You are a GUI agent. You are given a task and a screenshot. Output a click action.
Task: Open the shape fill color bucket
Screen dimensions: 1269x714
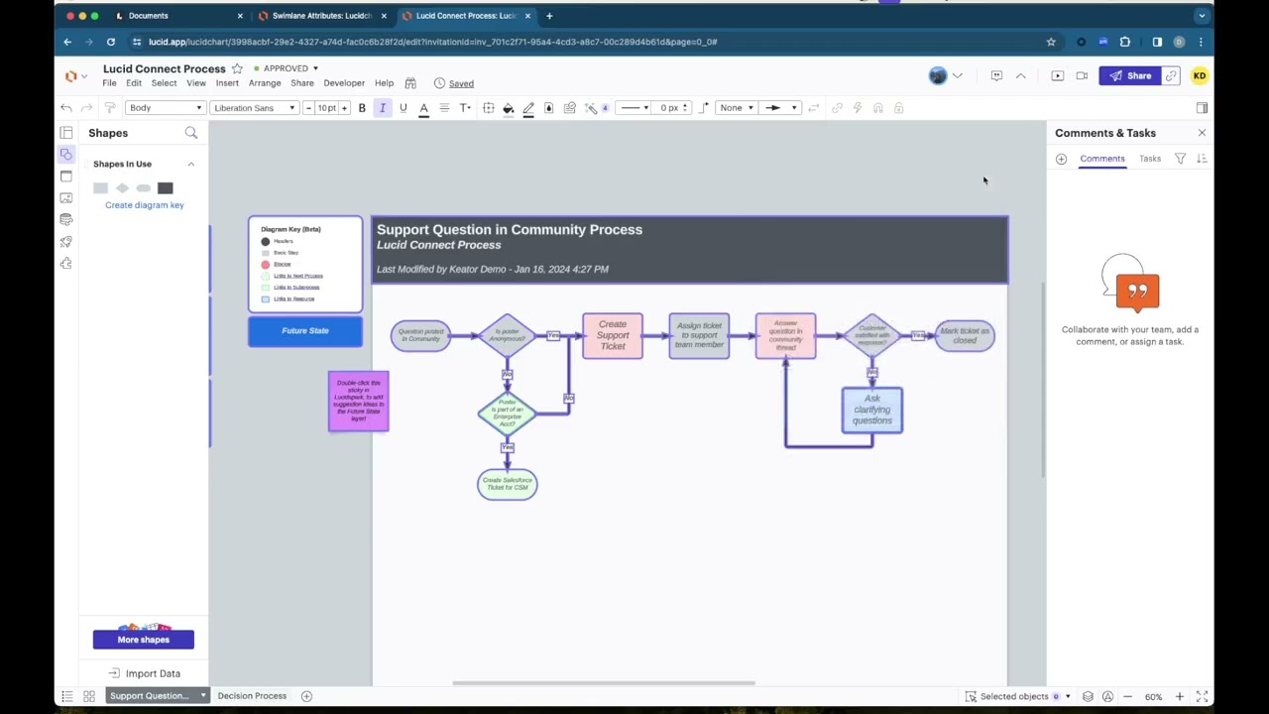tap(509, 108)
